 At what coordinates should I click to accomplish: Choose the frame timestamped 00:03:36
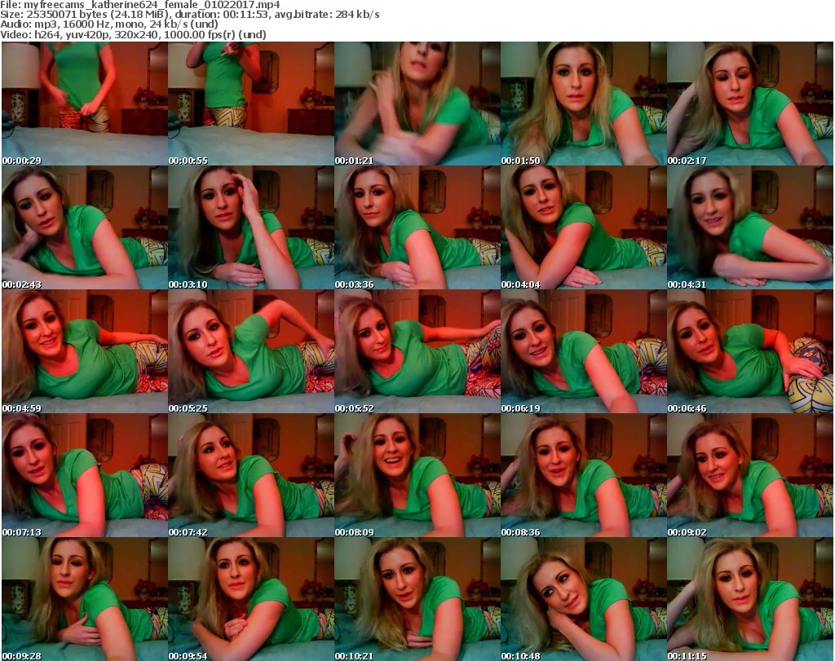coord(417,227)
